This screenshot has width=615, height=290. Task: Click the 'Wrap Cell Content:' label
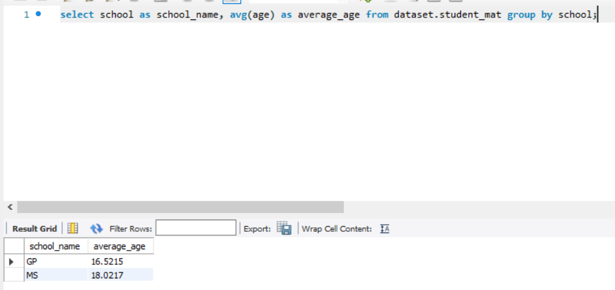[336, 229]
